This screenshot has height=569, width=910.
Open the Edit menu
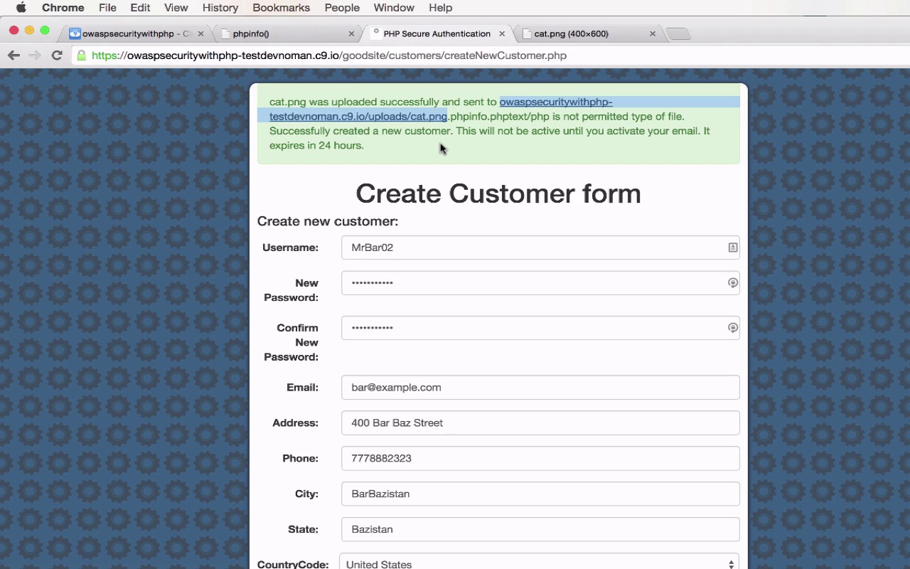(140, 8)
